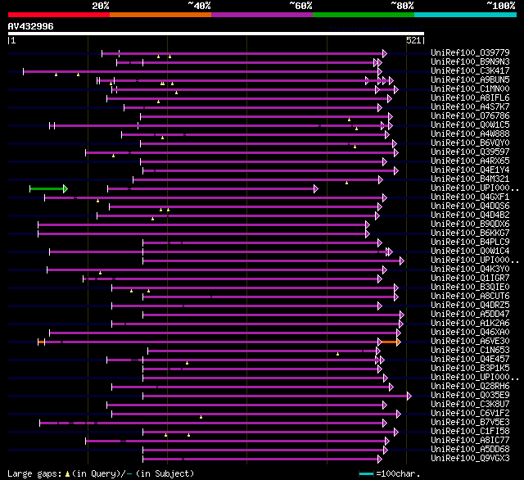Select the UniRef100_Q4K3Y0 label
This screenshot has height=480, width=524.
[470, 269]
